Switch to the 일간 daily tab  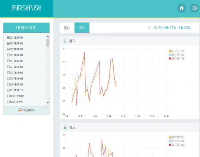click(67, 28)
